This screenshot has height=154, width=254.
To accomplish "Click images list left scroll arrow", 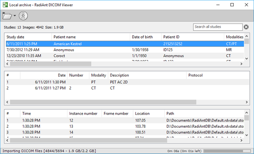I will click(x=7, y=140).
